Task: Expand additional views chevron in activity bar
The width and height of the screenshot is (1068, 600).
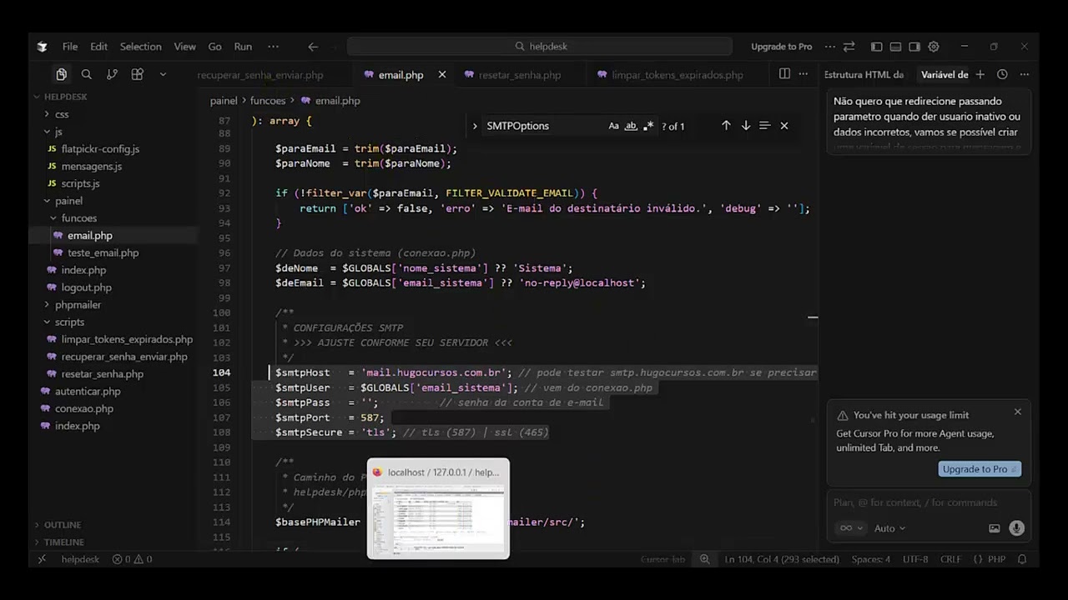Action: pos(163,74)
